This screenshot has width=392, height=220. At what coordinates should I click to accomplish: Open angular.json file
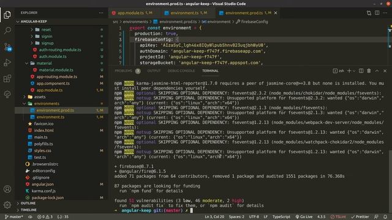point(61,185)
